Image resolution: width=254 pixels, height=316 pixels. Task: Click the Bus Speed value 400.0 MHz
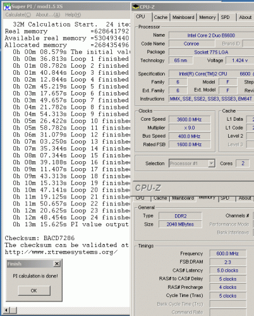point(190,137)
